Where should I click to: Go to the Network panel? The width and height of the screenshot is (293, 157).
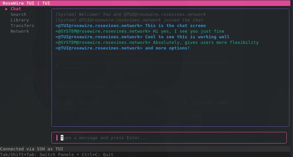point(19,31)
